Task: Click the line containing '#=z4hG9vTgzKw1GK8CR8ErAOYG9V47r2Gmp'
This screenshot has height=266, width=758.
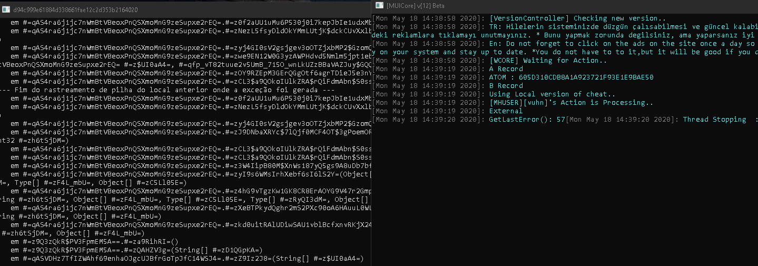Action: pos(191,191)
